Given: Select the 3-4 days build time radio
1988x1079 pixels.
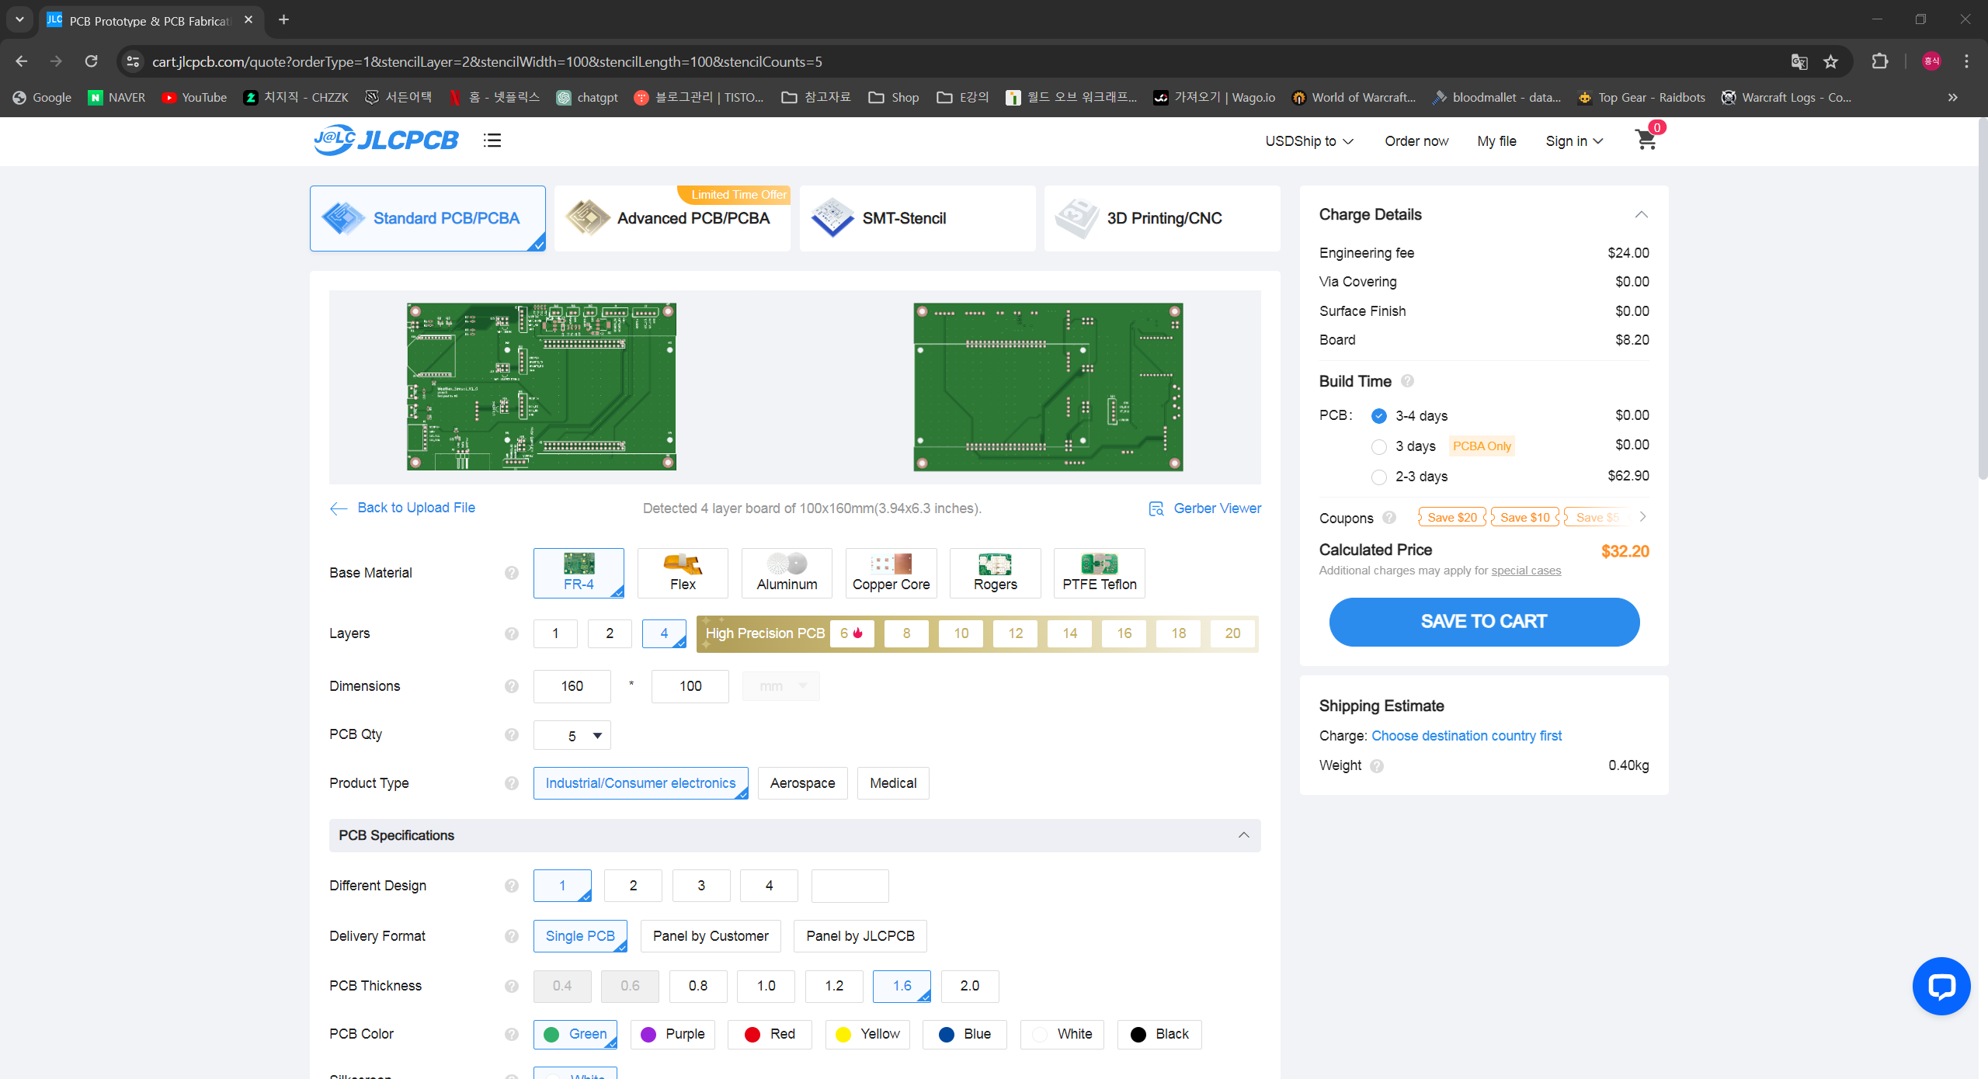Looking at the screenshot, I should click(x=1379, y=416).
